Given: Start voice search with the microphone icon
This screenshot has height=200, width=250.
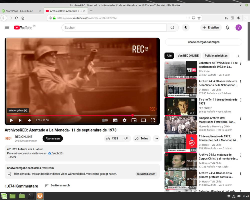Looking at the screenshot, I should (x=185, y=27).
